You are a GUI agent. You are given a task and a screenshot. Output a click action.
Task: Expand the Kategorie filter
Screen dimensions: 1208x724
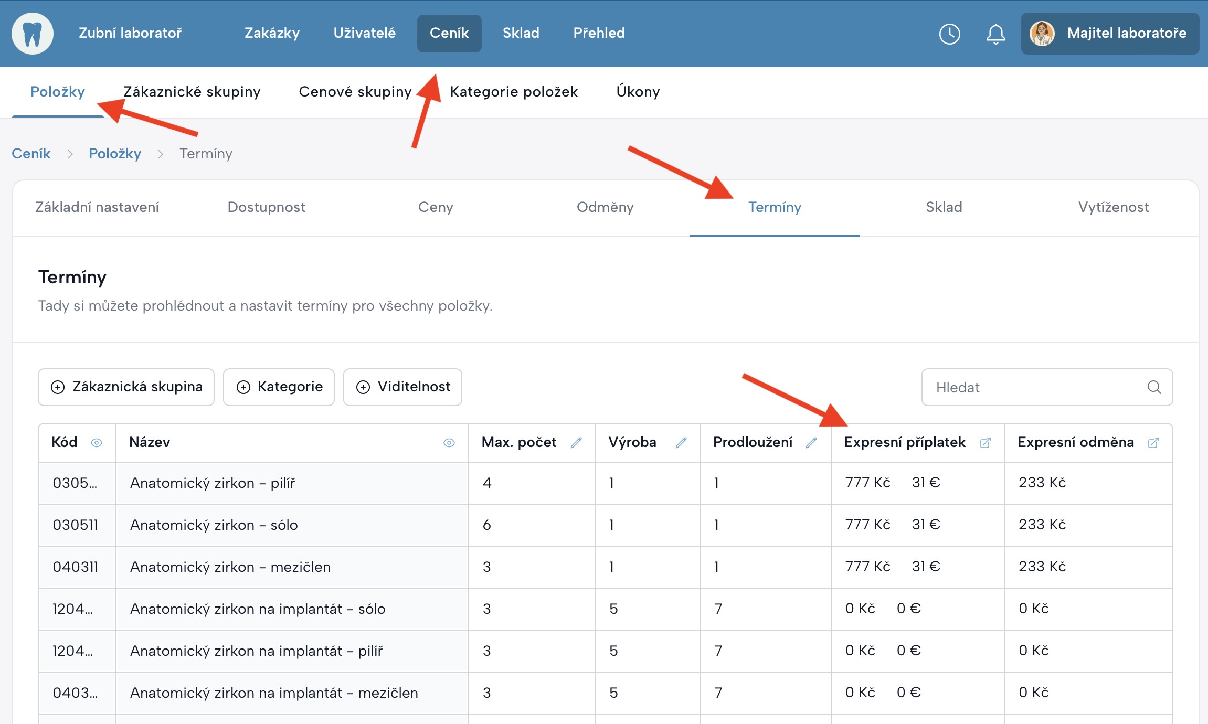click(279, 387)
